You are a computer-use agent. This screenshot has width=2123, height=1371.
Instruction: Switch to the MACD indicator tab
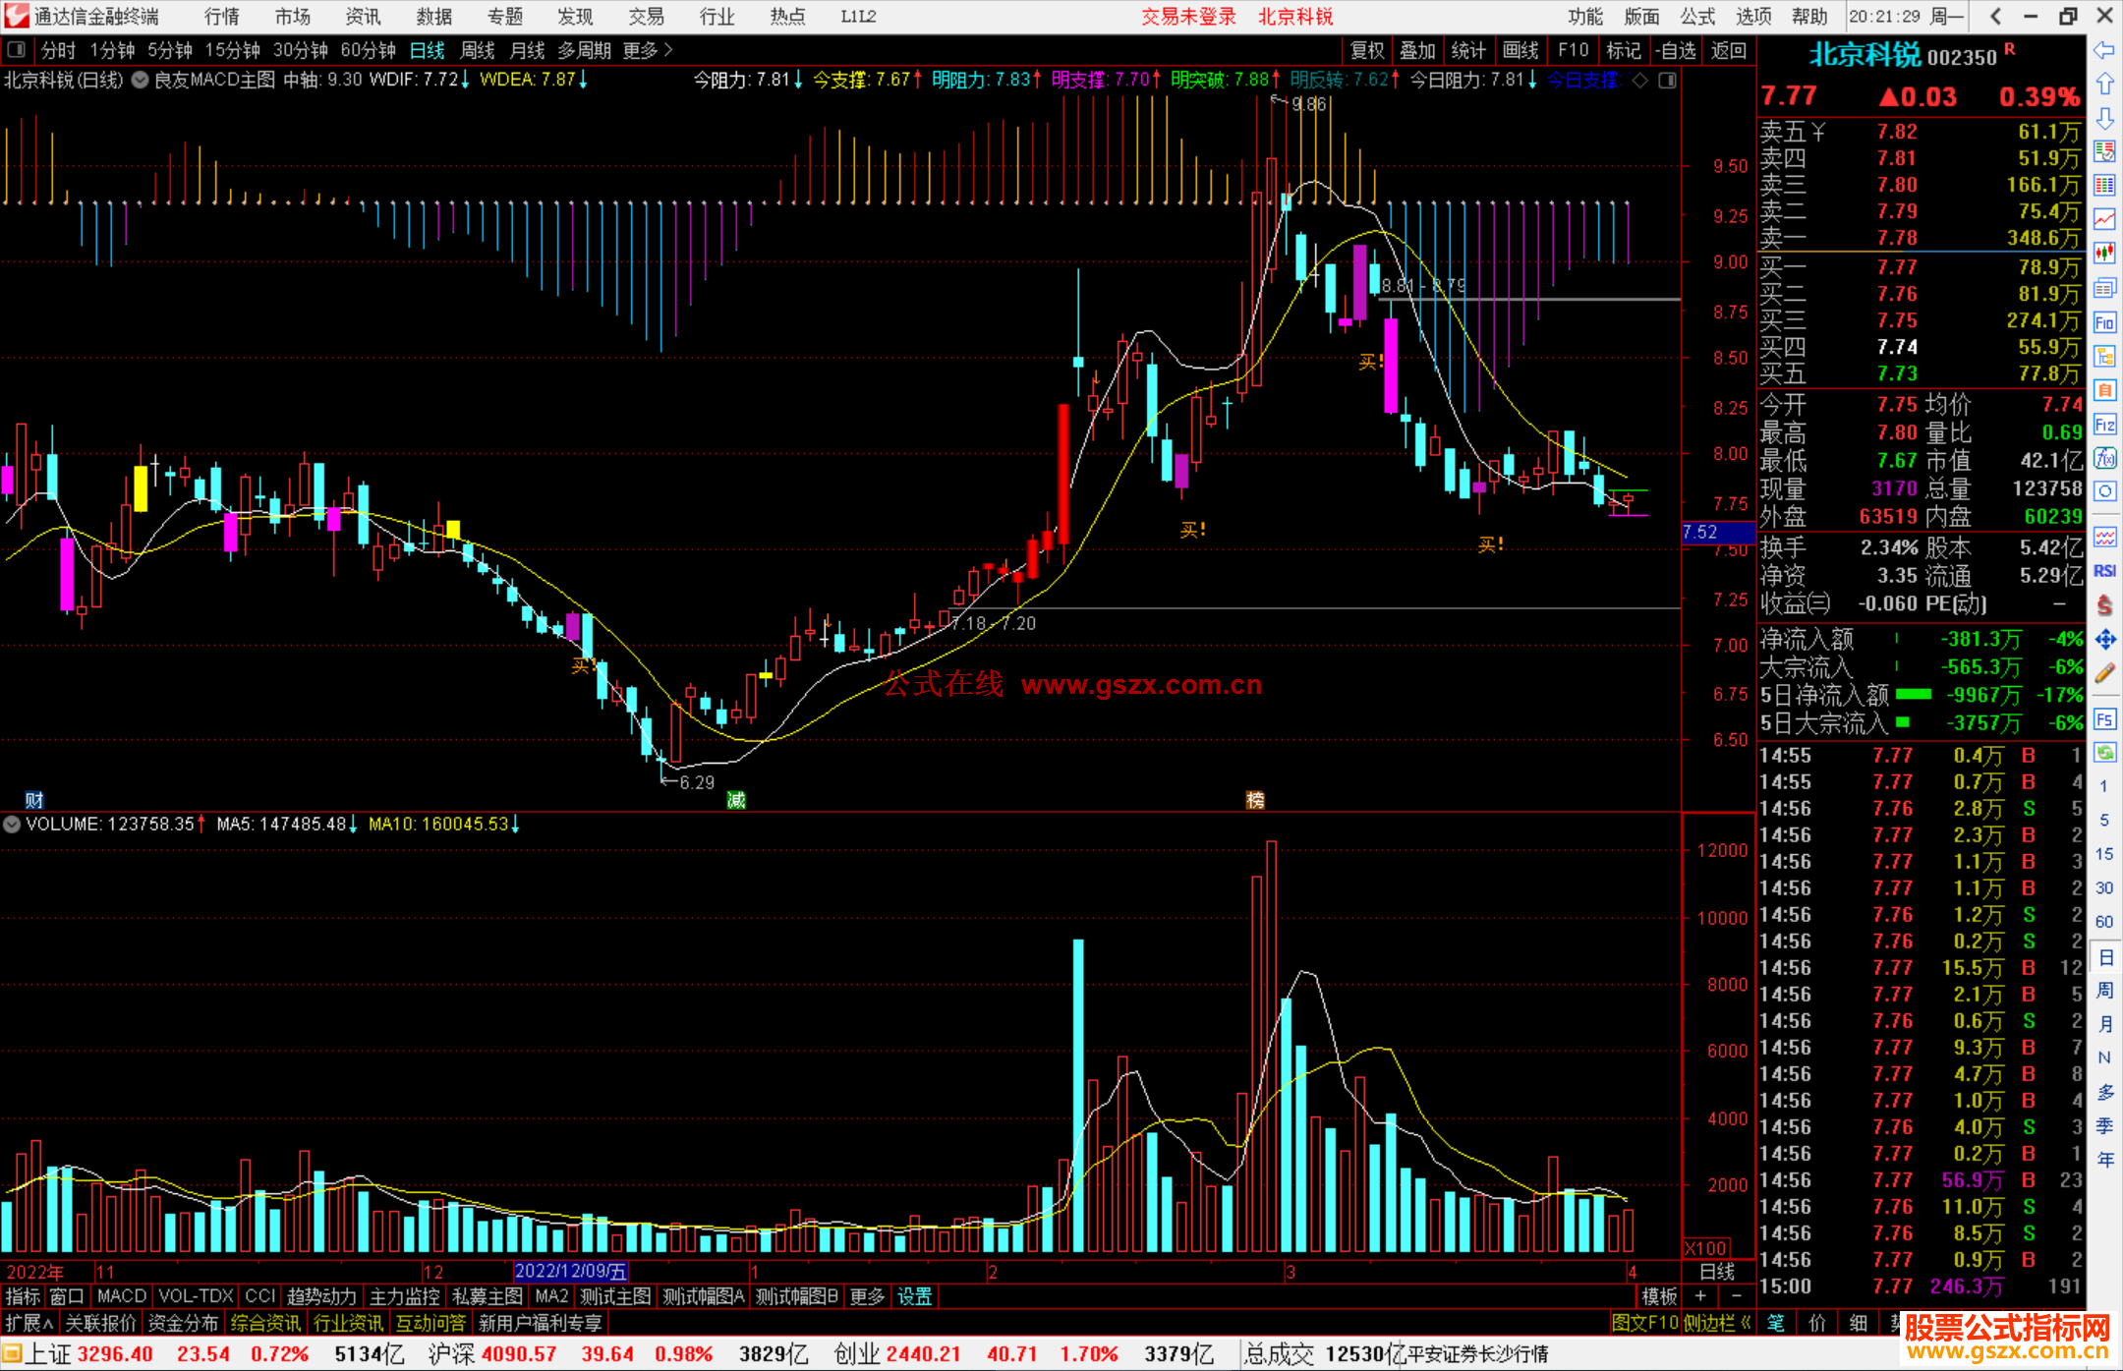122,1296
